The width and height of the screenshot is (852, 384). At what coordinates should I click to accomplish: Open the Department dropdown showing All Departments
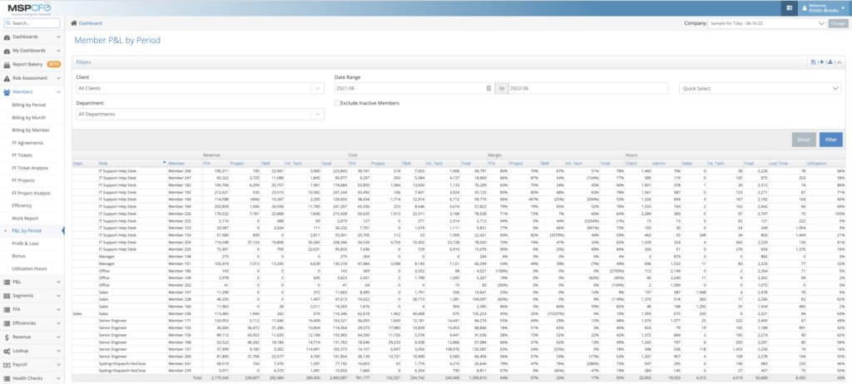coord(200,114)
